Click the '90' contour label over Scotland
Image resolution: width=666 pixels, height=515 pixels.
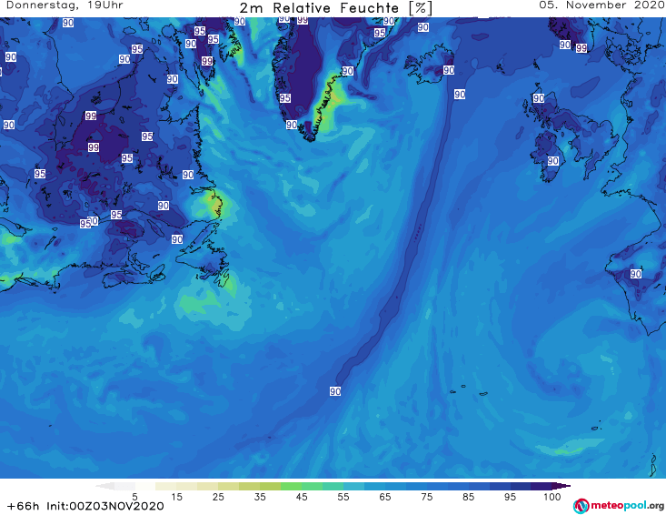tap(539, 98)
